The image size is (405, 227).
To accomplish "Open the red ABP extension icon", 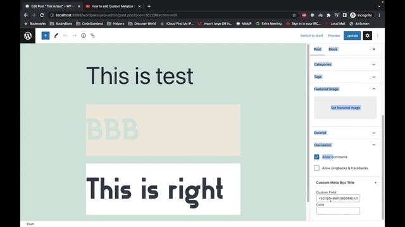I will (304, 15).
